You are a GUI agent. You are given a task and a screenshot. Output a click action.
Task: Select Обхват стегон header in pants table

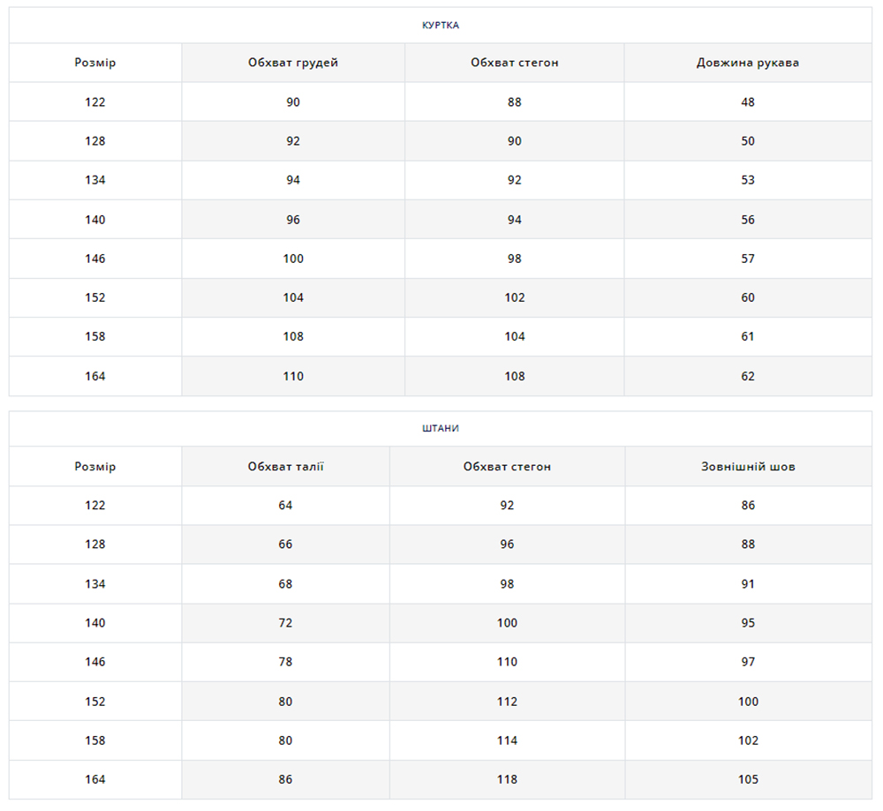[x=507, y=466]
